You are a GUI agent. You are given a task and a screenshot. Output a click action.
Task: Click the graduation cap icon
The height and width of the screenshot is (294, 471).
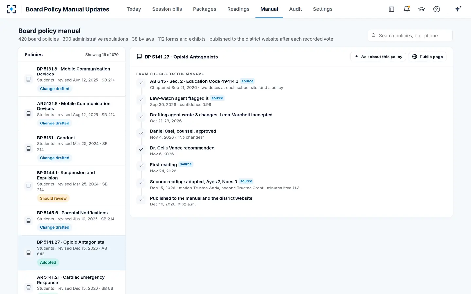(422, 9)
